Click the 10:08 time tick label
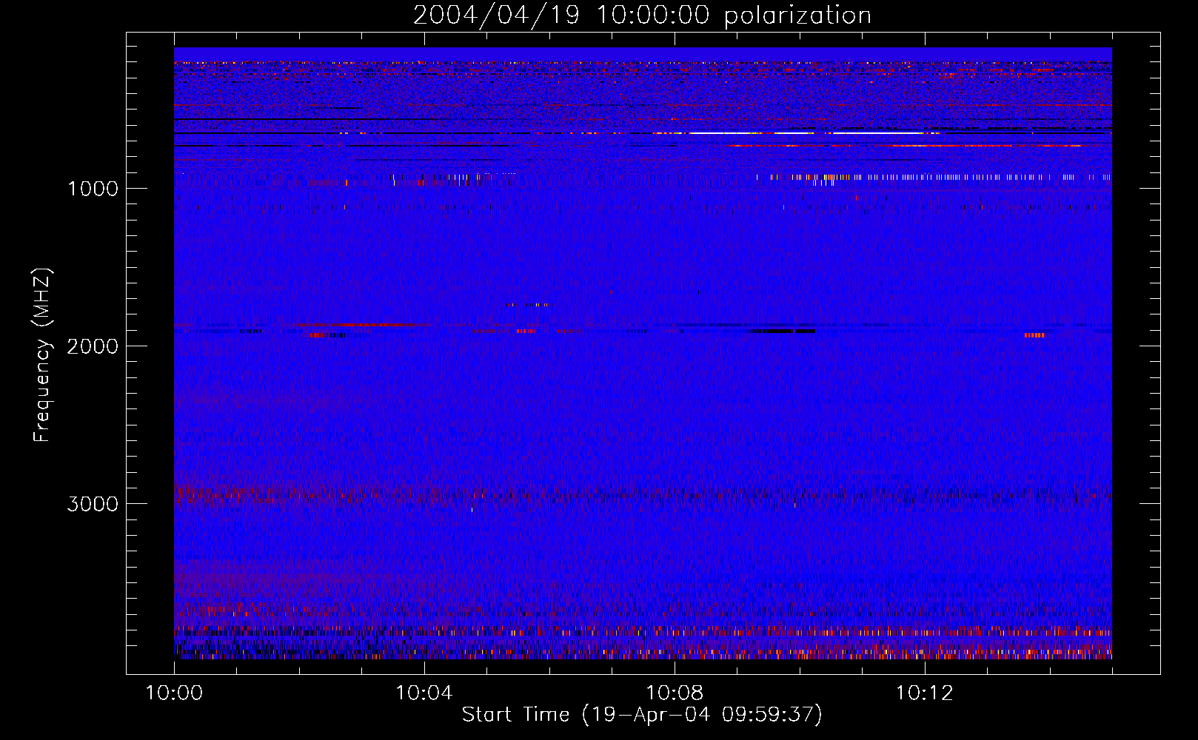 click(x=675, y=693)
